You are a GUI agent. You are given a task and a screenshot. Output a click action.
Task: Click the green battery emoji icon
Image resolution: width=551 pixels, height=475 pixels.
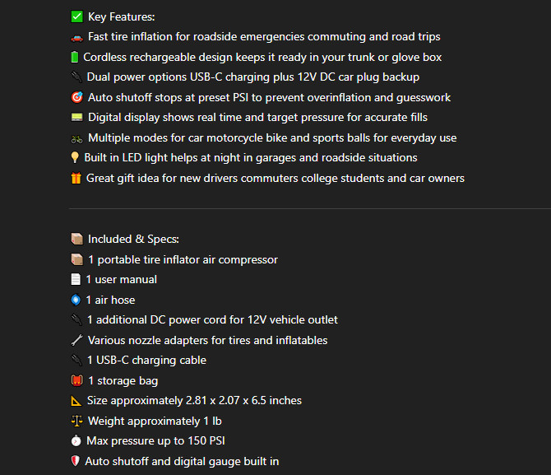[x=75, y=57]
